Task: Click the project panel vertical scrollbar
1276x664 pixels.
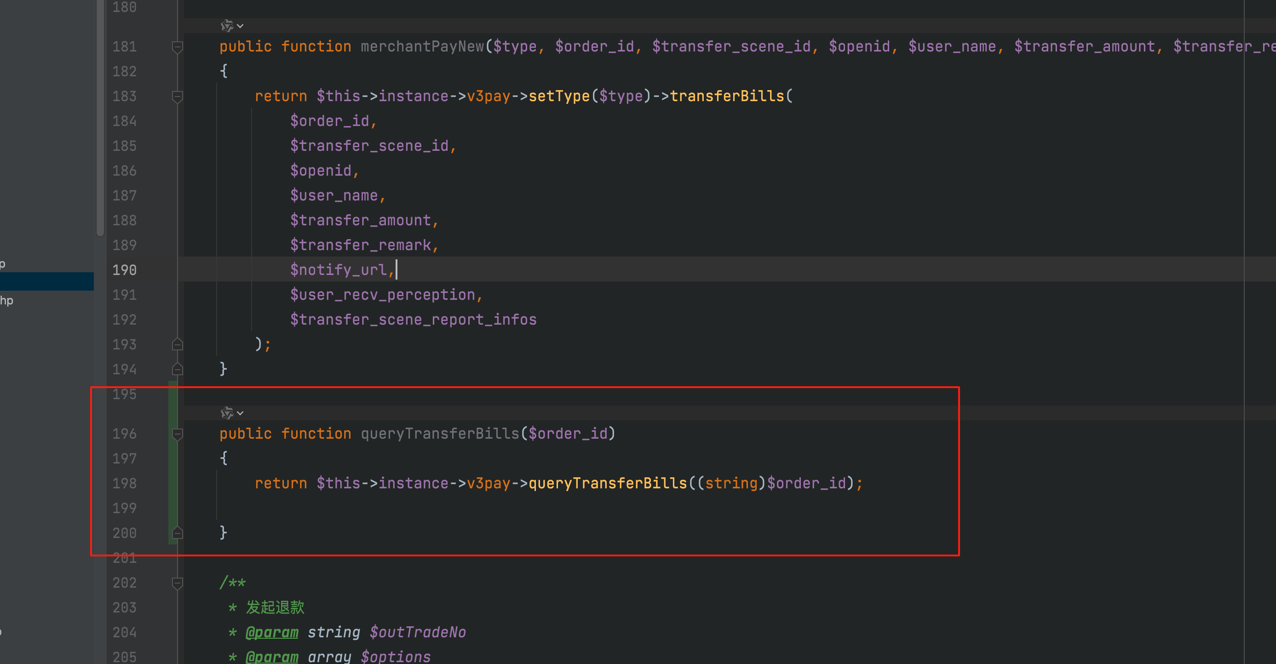Action: 100,119
